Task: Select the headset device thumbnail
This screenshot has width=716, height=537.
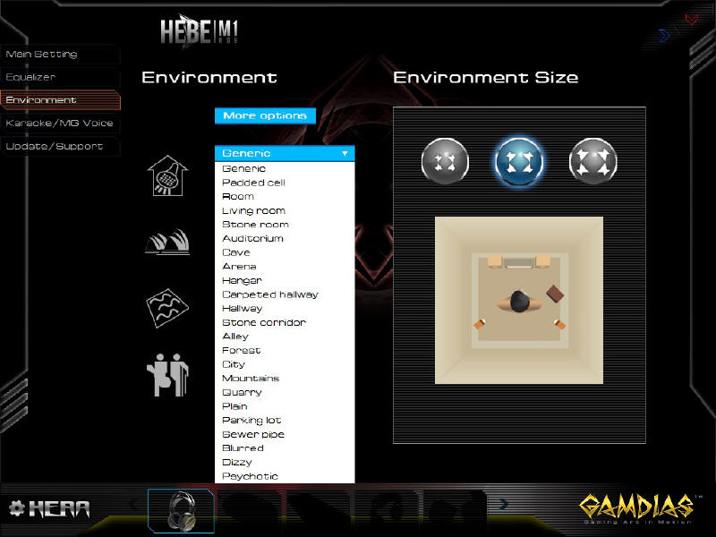Action: [x=182, y=511]
